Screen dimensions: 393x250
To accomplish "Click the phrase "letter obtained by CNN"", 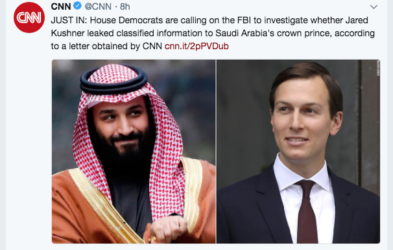I will (x=115, y=46).
